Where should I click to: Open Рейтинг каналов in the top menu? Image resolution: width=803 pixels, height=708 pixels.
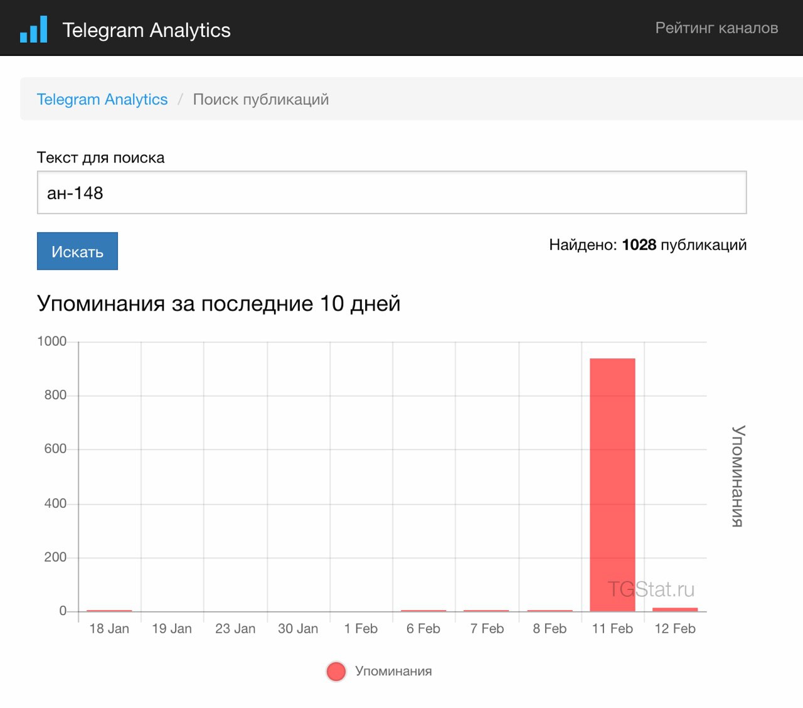pyautogui.click(x=716, y=28)
